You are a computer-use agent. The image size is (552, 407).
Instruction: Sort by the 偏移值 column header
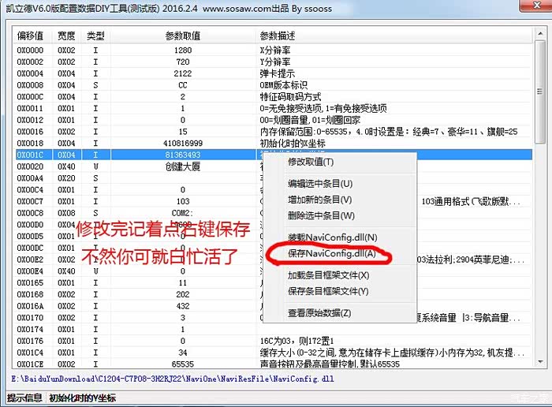click(33, 36)
